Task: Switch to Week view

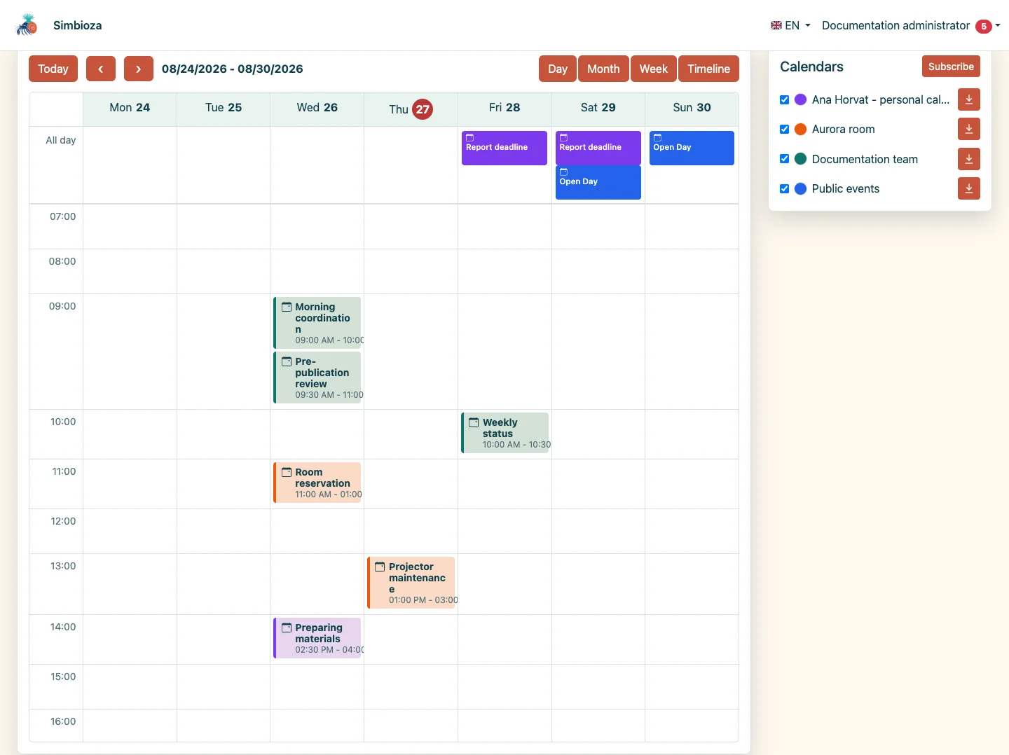Action: coord(654,69)
